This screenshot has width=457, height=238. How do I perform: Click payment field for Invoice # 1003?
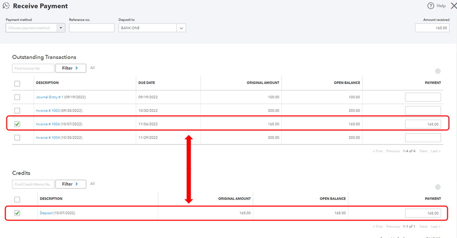click(423, 111)
